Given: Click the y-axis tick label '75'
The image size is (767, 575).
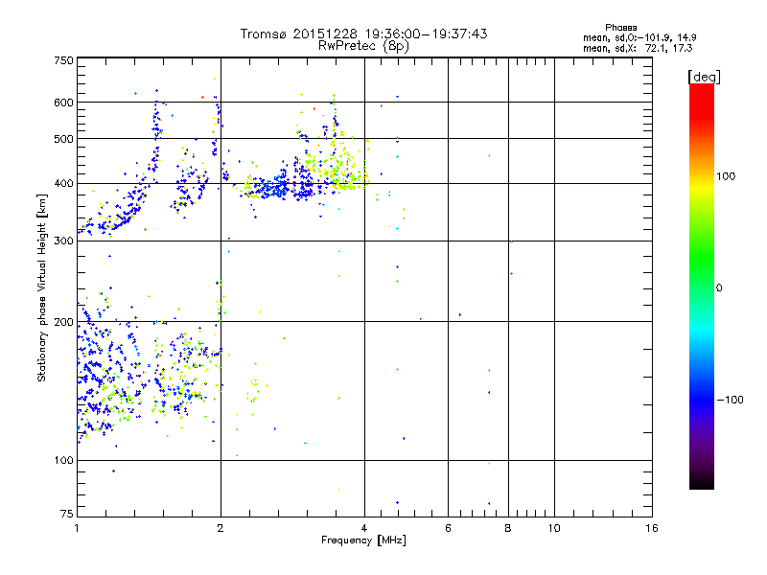Looking at the screenshot, I should pos(67,514).
